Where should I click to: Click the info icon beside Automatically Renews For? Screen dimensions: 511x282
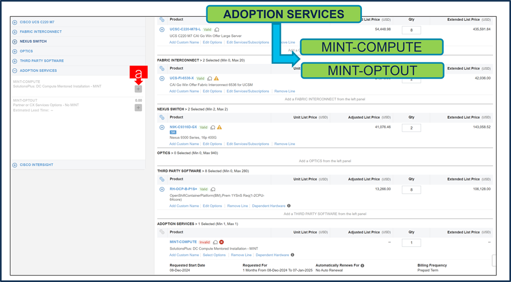pyautogui.click(x=362, y=265)
